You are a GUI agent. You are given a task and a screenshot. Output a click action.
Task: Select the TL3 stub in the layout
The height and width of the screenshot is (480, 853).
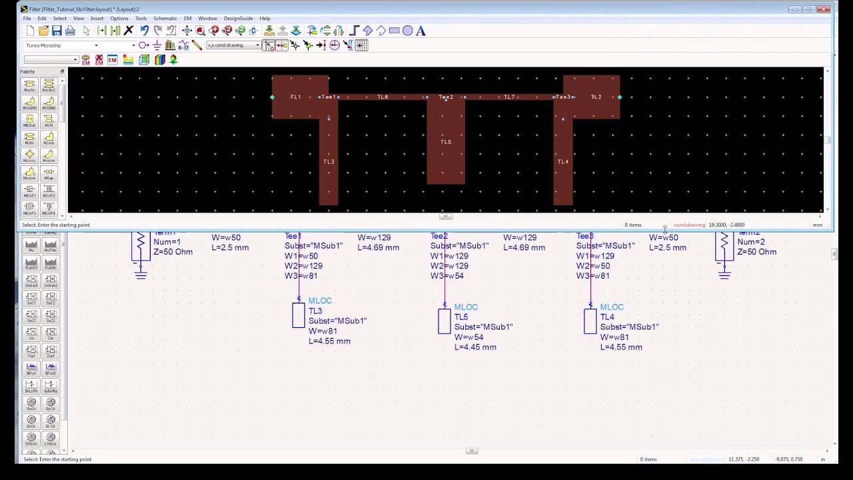[x=329, y=161]
